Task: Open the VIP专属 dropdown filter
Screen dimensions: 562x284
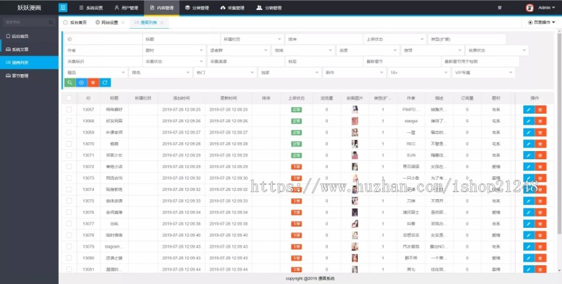Action: click(483, 72)
